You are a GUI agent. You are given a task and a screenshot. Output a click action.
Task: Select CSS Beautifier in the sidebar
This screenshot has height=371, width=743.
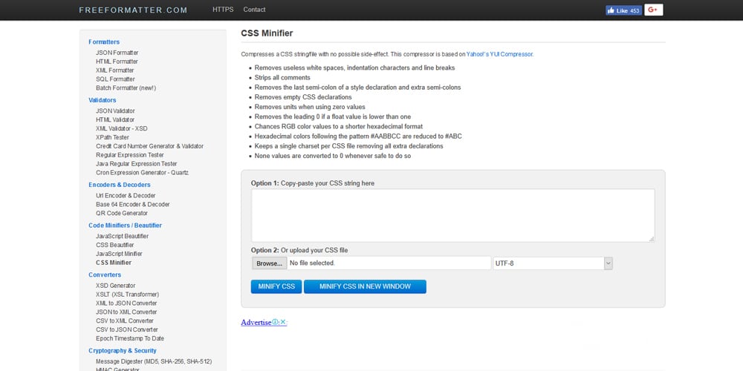click(114, 245)
